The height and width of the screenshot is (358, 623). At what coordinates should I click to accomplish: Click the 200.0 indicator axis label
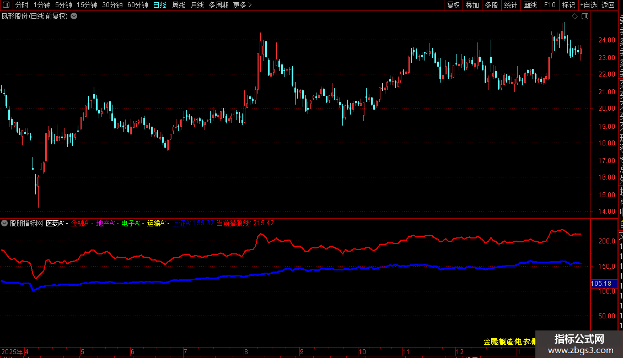pyautogui.click(x=606, y=241)
